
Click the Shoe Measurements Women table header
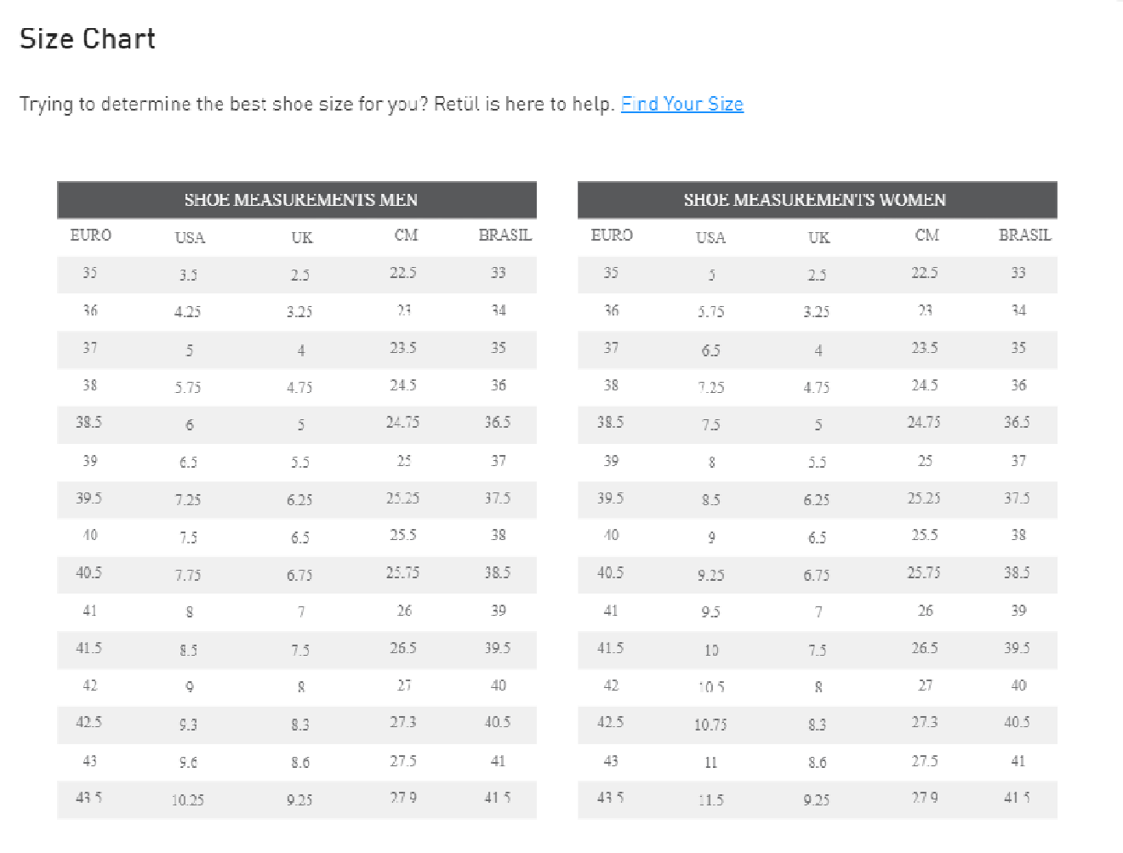click(x=814, y=200)
